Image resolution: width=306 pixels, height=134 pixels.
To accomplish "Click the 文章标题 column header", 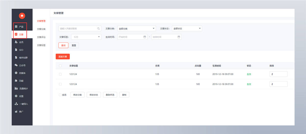I will (x=74, y=66).
